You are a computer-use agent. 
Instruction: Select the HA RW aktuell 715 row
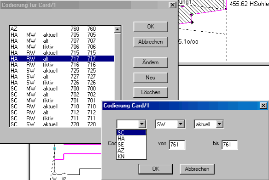62,53
